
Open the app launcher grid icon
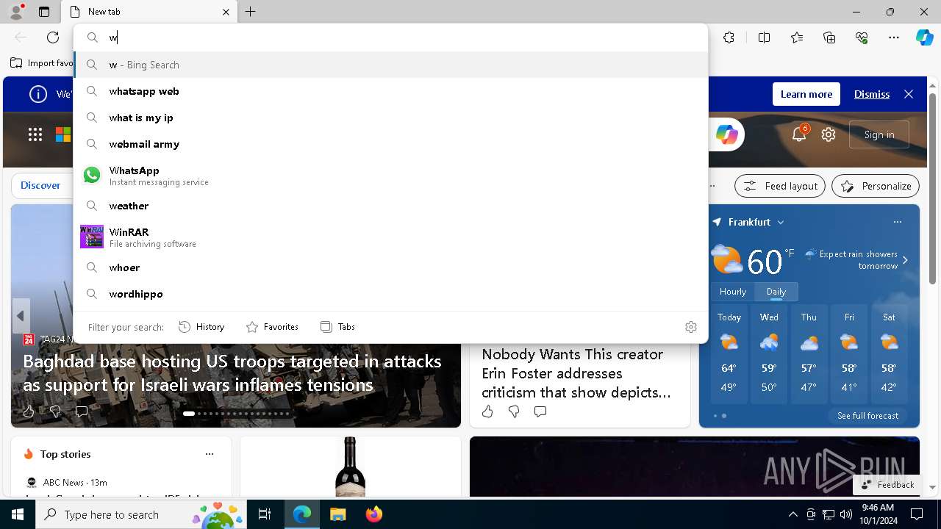[x=35, y=134]
